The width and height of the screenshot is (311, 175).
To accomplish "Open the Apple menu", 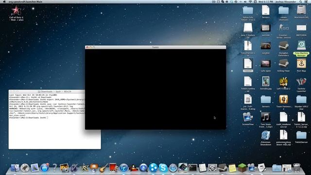I will click(x=4, y=1).
